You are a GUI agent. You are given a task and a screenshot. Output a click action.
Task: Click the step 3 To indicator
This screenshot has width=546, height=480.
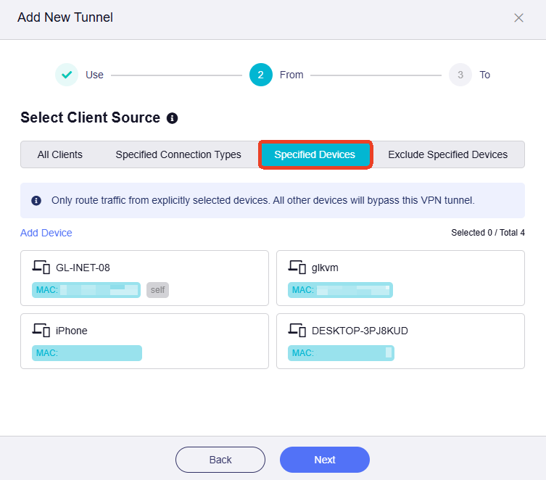[460, 75]
